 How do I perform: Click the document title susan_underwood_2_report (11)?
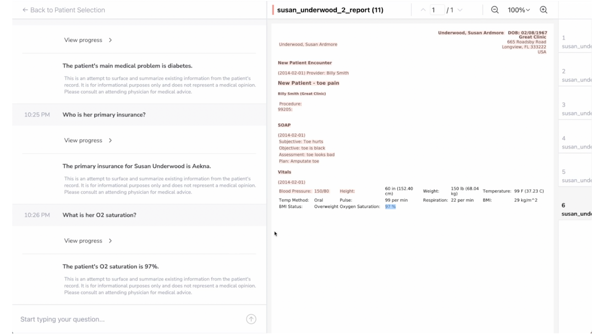coord(330,10)
